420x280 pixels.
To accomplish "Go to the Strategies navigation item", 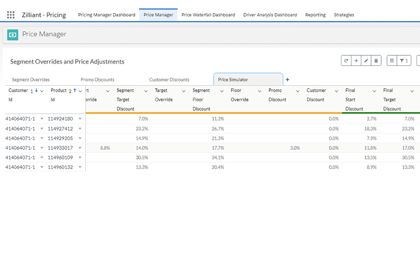I will coord(343,14).
